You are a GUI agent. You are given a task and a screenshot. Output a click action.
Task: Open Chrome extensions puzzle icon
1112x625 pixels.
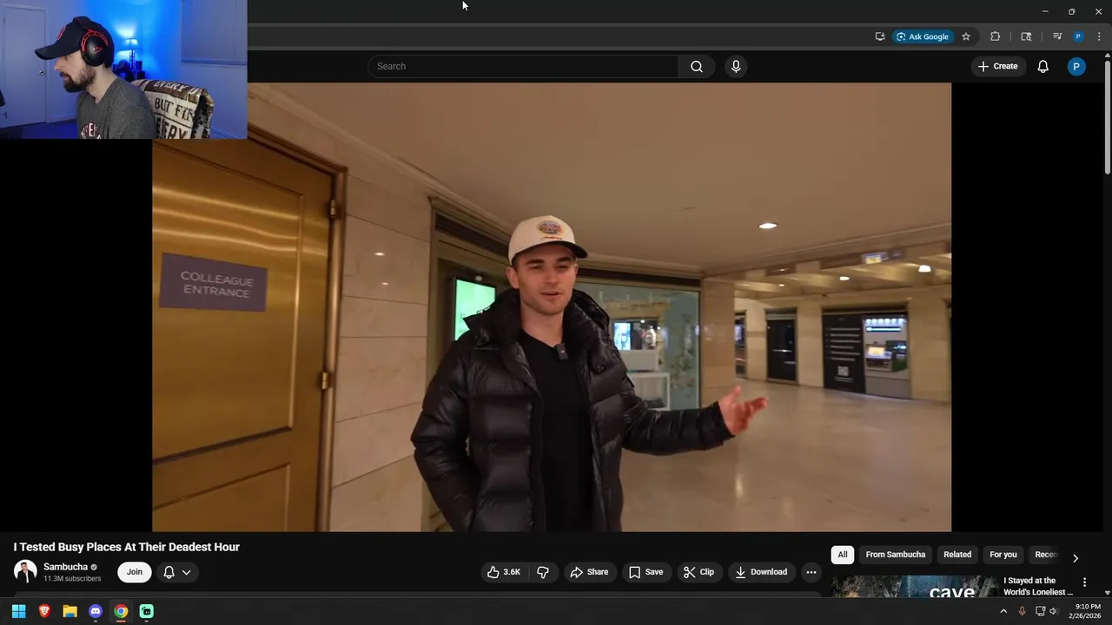click(995, 36)
